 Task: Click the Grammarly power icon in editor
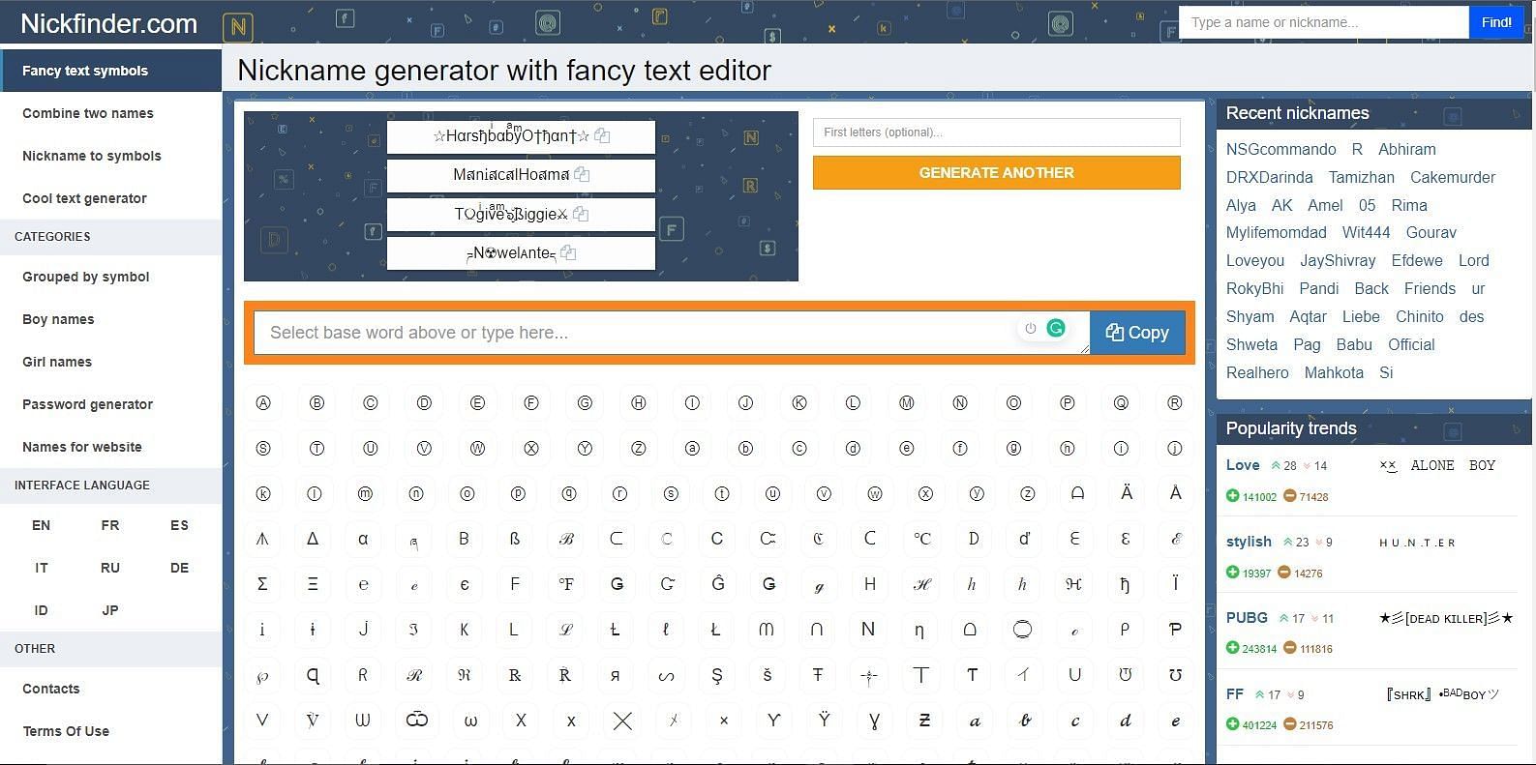[x=1030, y=329]
